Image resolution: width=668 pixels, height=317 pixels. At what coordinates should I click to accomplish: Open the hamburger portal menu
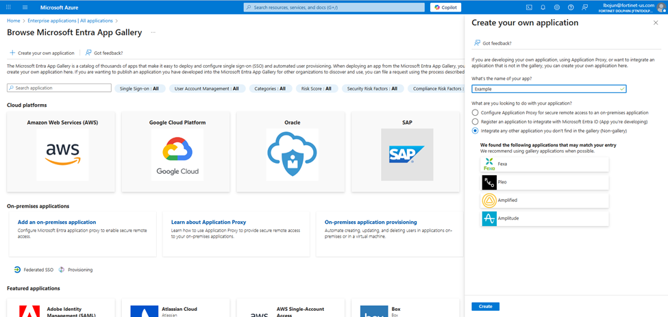pos(25,8)
